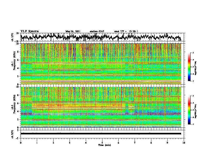
Task: Click the ch.2 "Frequency (kHz)" axis label
Action: coord(14,104)
